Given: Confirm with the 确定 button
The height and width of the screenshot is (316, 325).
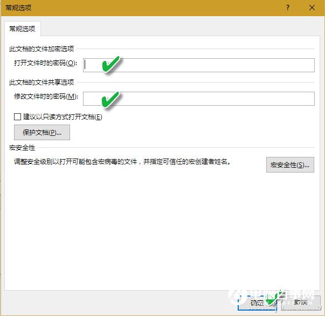Looking at the screenshot, I should [x=257, y=303].
